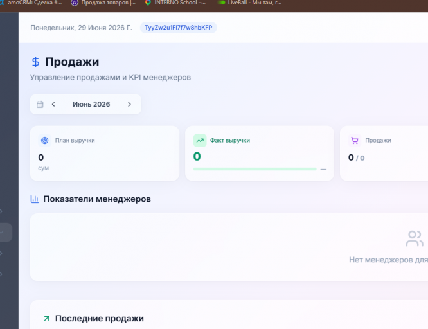Click the users icon in empty managers panel
Viewport: 428px width, 329px height.
415,238
